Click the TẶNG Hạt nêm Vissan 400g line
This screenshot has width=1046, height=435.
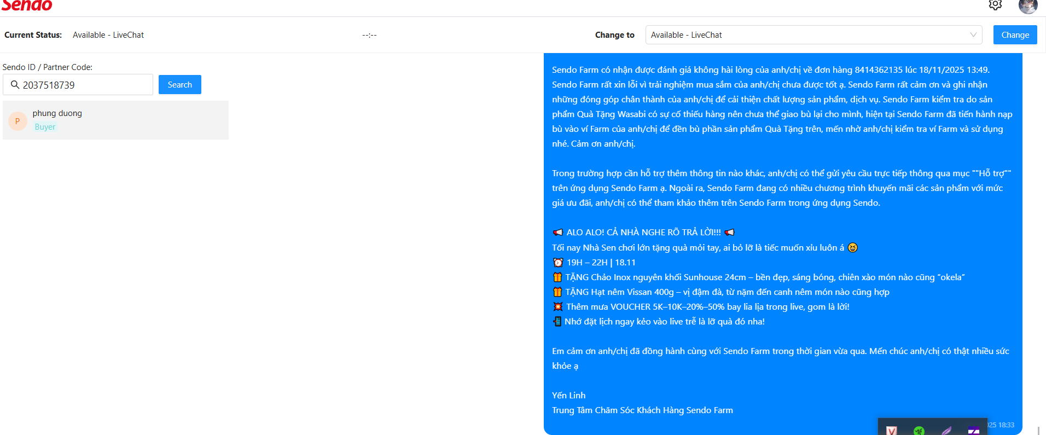coord(721,292)
